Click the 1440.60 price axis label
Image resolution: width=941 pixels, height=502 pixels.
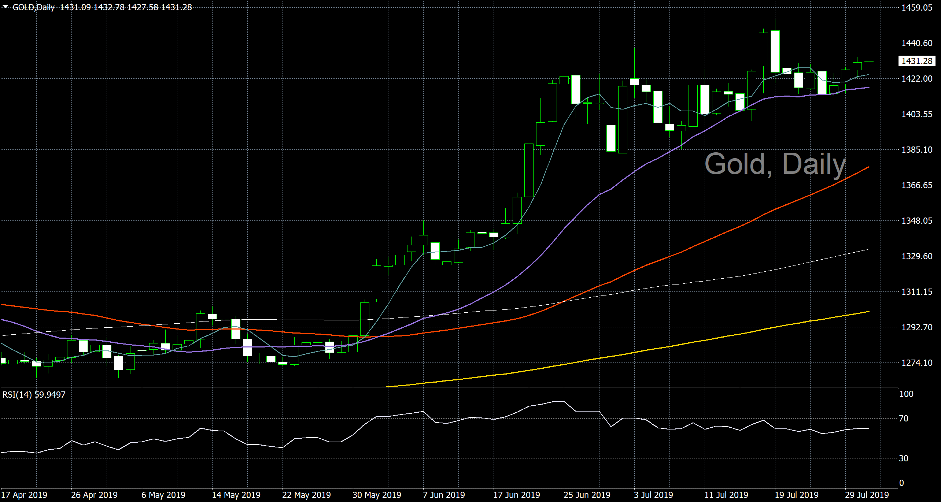pyautogui.click(x=917, y=43)
